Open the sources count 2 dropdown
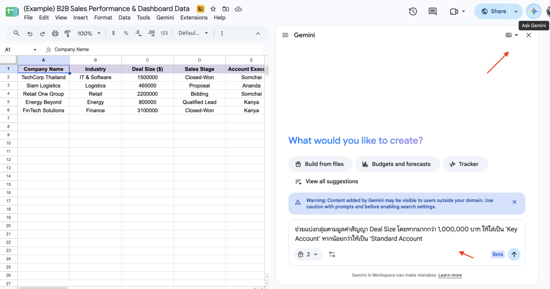Screen dimensions: 550x289 coord(308,255)
